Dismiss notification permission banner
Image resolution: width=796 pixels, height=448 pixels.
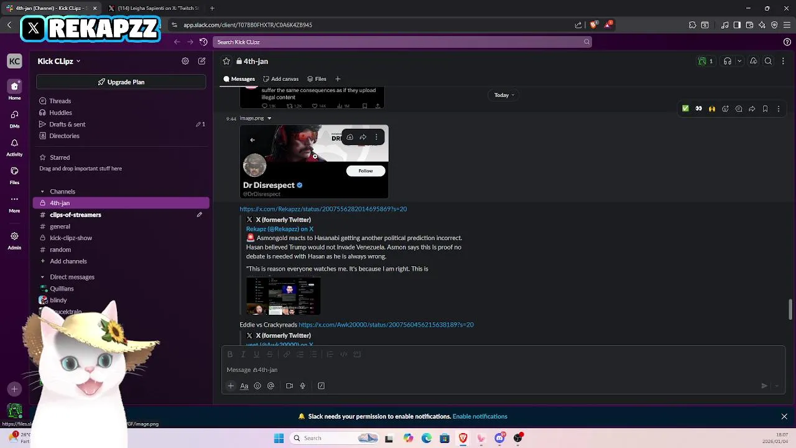pos(784,416)
